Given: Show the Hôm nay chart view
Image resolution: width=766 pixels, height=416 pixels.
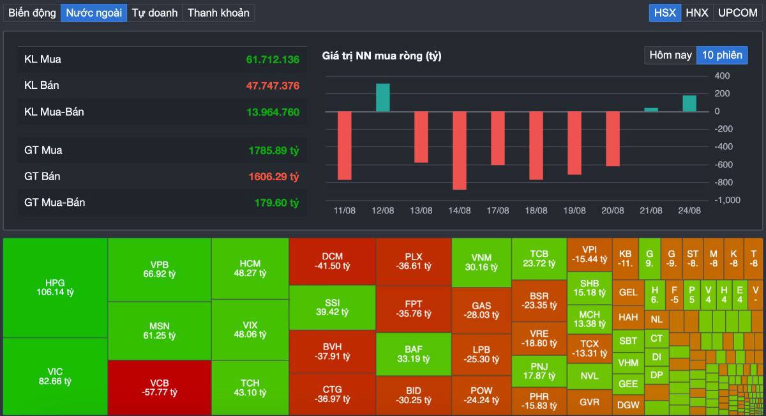Looking at the screenshot, I should click(x=670, y=55).
